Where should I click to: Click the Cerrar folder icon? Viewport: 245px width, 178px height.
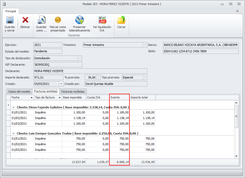[x=121, y=20]
